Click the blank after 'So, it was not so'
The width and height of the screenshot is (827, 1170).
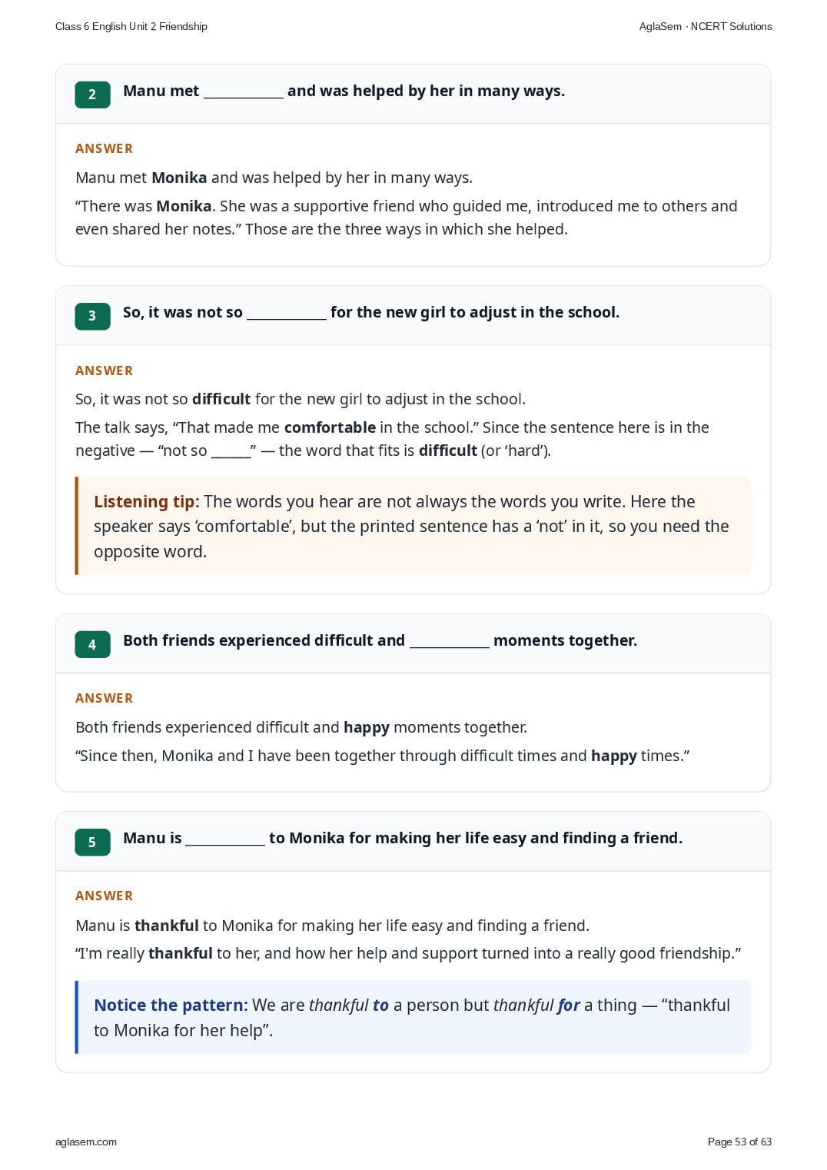[x=287, y=314]
